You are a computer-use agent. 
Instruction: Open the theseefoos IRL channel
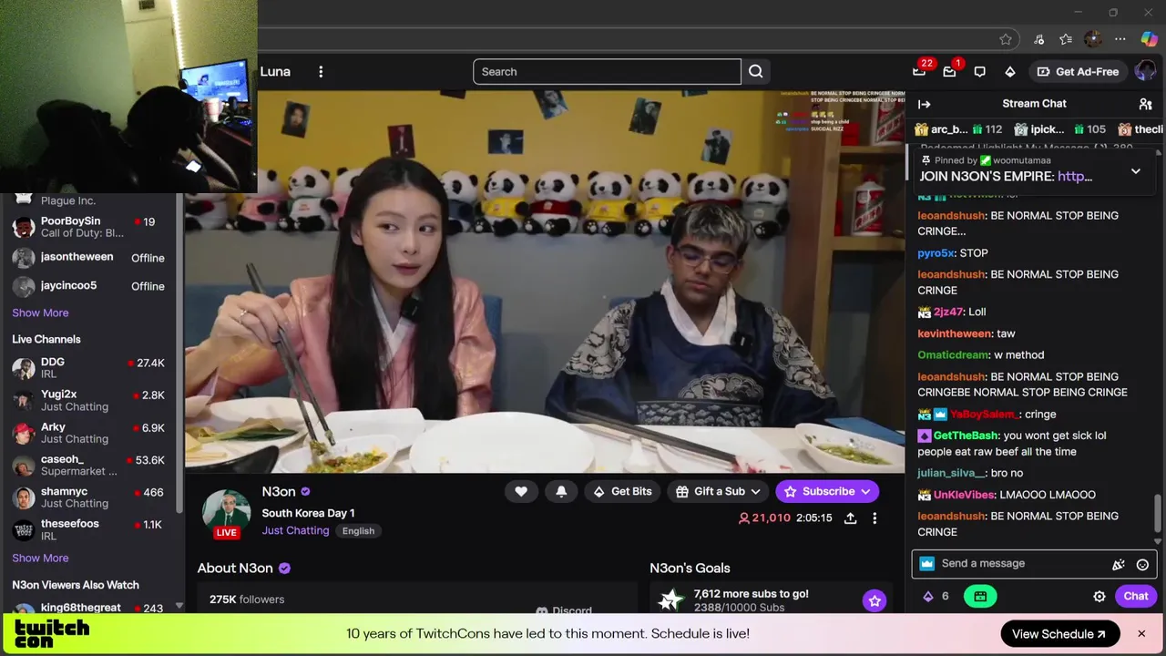click(x=91, y=529)
